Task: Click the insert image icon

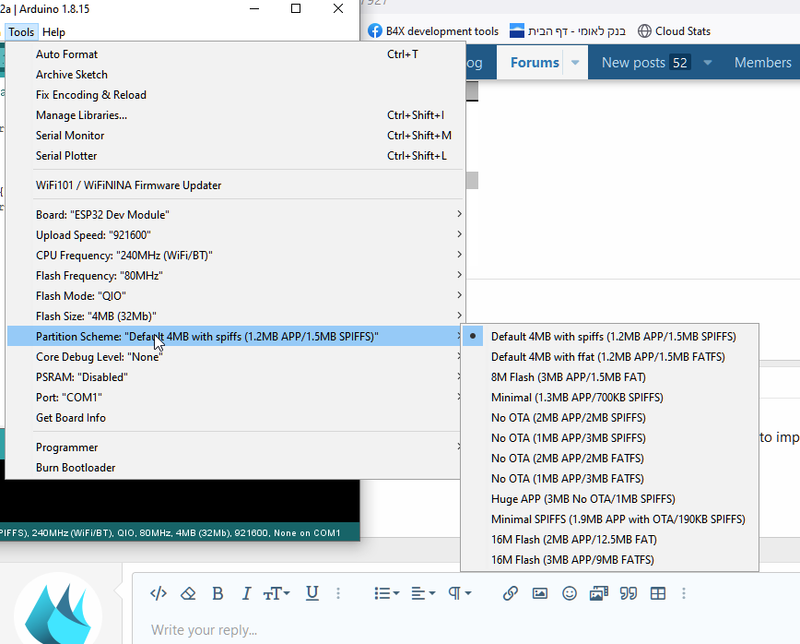Action: (x=540, y=593)
